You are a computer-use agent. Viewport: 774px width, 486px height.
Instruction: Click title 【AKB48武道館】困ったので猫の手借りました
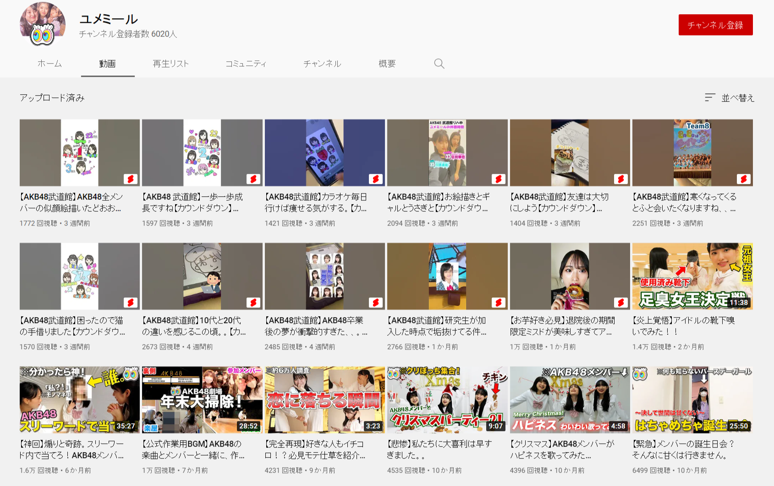click(72, 326)
